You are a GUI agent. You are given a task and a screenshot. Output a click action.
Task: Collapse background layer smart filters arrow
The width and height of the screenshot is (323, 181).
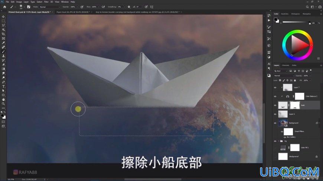coord(319,123)
